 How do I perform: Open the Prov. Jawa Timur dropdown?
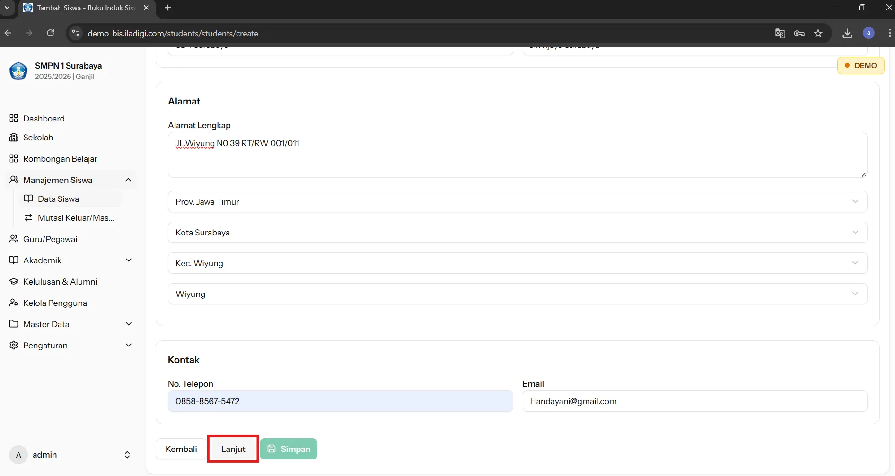(x=518, y=202)
